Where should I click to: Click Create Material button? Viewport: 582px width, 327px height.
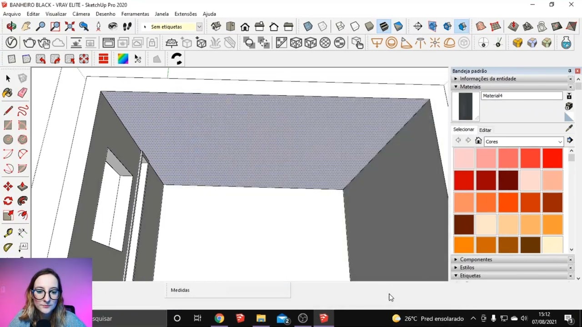569,106
